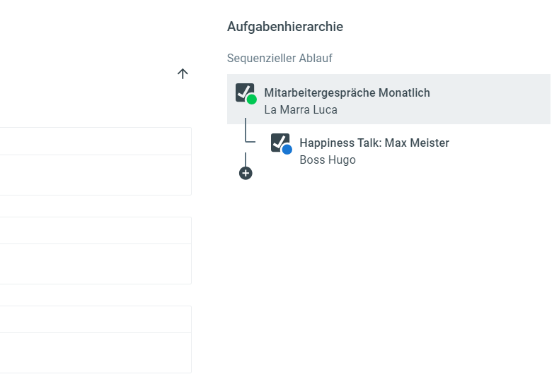The image size is (559, 379).
Task: Open Happiness Talk: Max Meister task
Action: (374, 143)
